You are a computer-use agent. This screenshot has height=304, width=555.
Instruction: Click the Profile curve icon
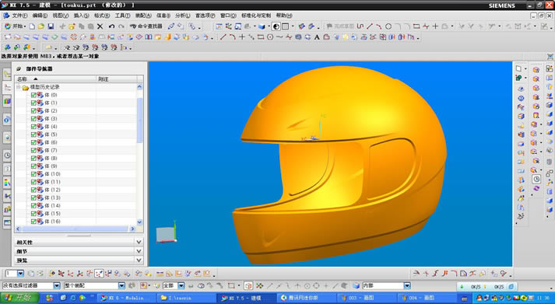pyautogui.click(x=360, y=26)
